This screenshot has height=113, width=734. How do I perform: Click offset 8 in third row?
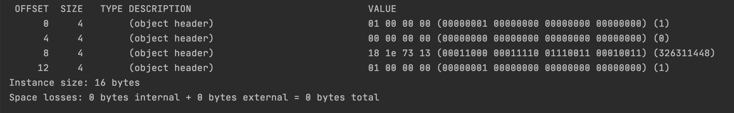pyautogui.click(x=46, y=53)
